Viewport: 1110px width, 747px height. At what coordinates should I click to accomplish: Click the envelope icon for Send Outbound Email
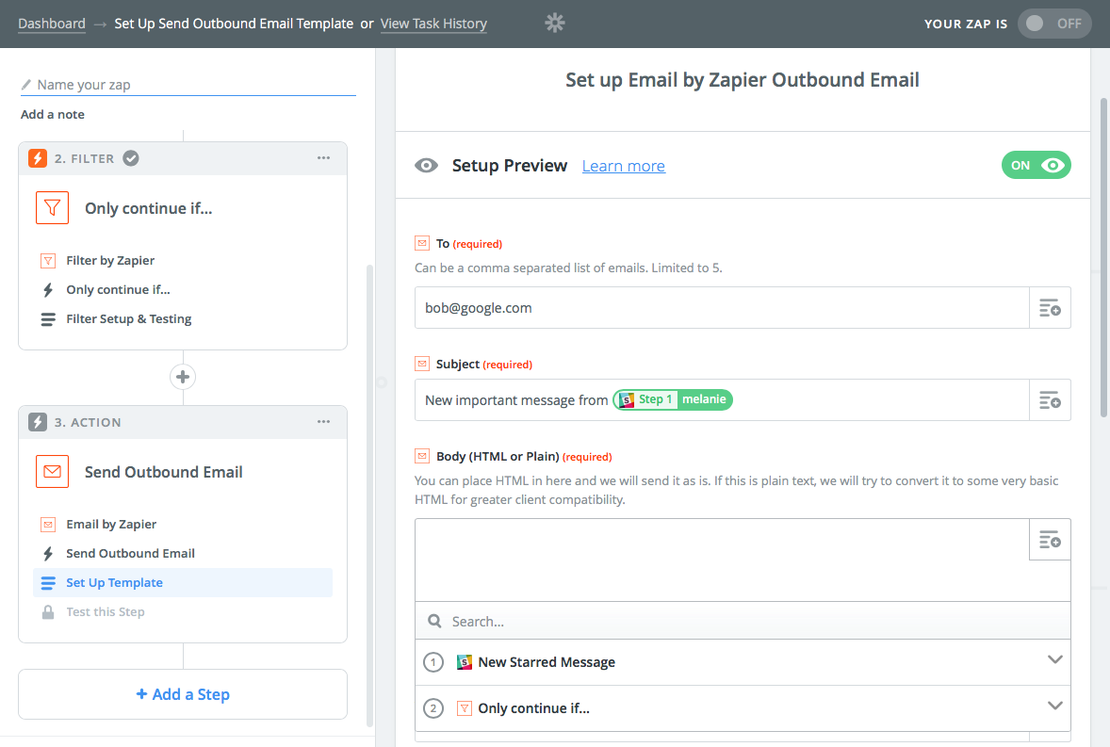coord(53,472)
